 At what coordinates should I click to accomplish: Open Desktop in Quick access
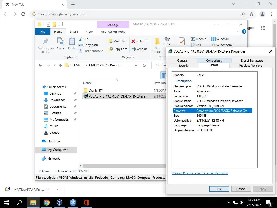[x=55, y=93]
